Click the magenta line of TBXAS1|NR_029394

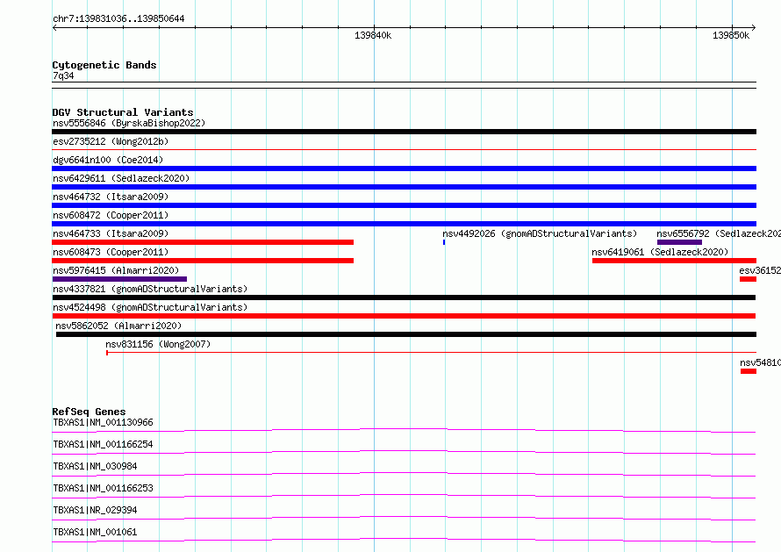[x=404, y=518]
